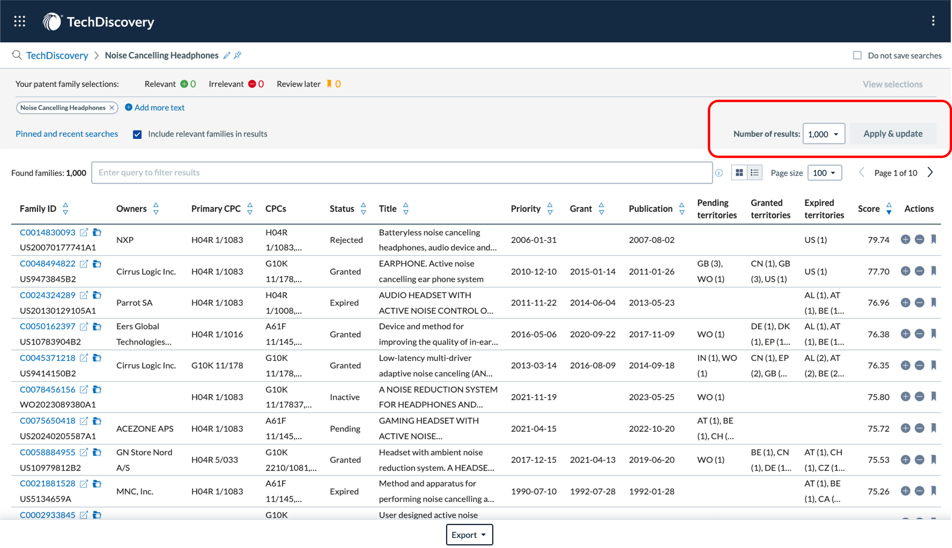Open family C0024324289 link

[47, 296]
